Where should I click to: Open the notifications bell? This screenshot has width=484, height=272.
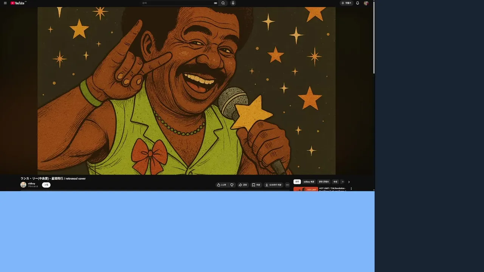pyautogui.click(x=358, y=3)
